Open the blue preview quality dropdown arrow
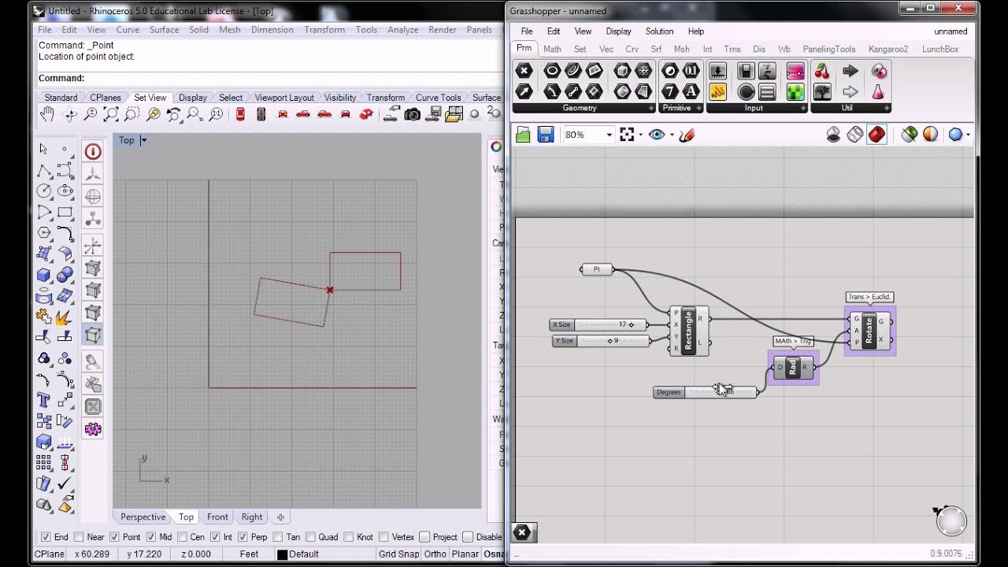 coord(968,135)
